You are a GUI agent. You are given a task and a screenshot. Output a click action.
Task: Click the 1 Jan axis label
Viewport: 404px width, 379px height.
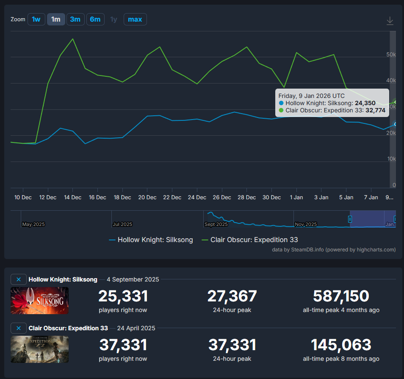[x=296, y=198]
